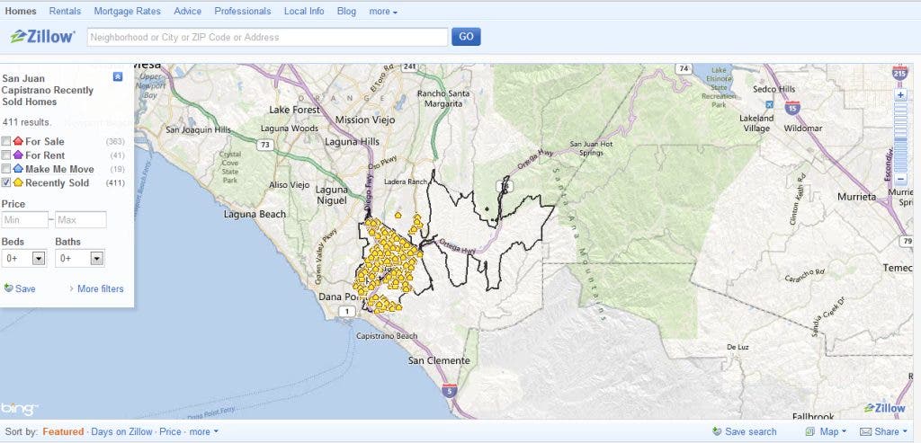Enable the For Sale checkbox
This screenshot has width=921, height=443.
(7, 142)
